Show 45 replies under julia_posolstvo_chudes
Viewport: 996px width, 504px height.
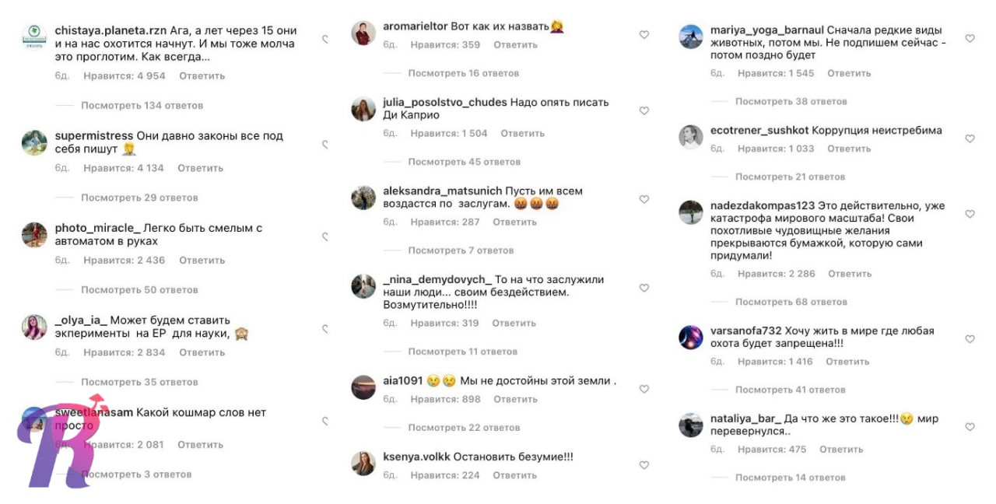(x=464, y=163)
